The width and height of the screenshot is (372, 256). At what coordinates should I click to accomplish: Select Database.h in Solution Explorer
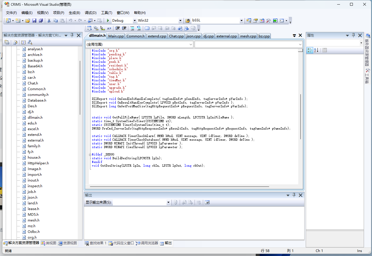(x=37, y=100)
